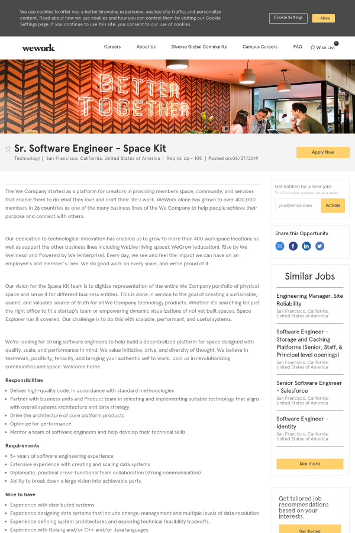Viewport: 355px width, 533px height.
Task: Click the Apply Now button
Action: (322, 152)
